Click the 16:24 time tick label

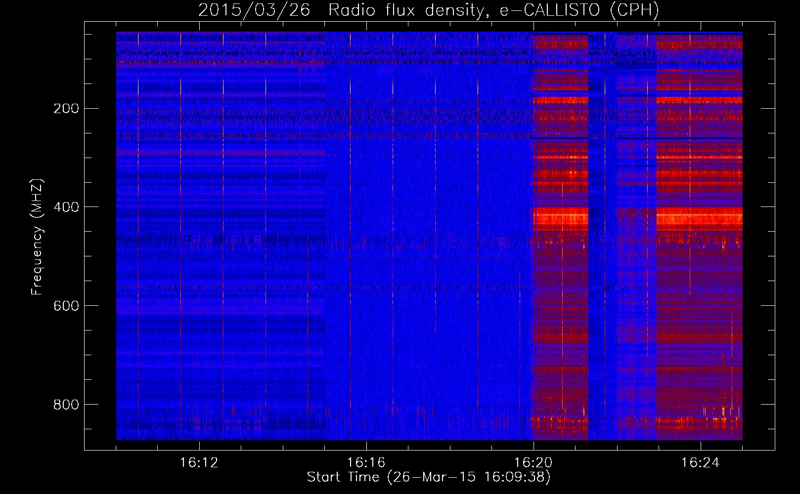(x=700, y=463)
